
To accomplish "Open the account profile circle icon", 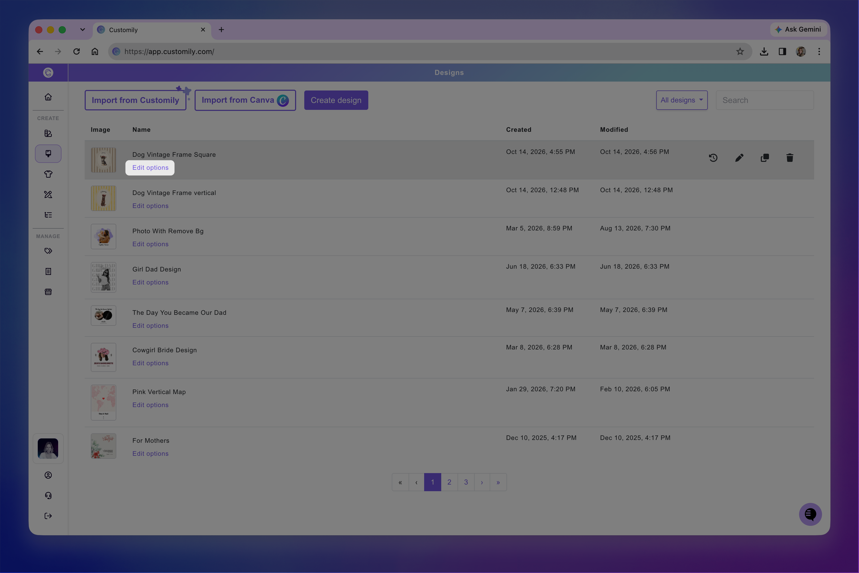I will pyautogui.click(x=48, y=475).
